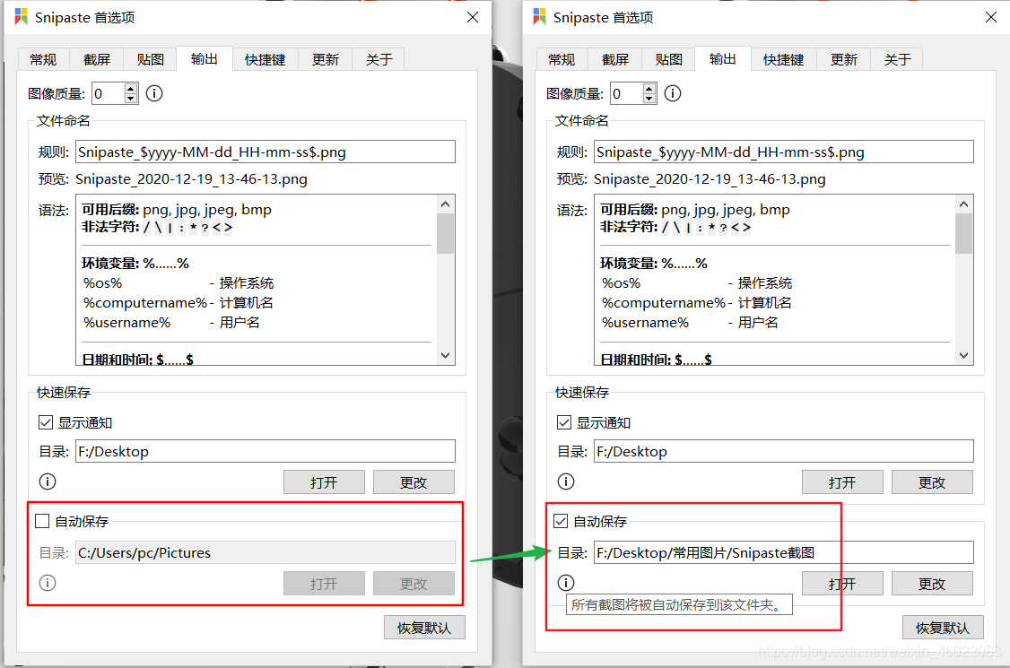Screen dimensions: 1010x668
Task: Click quick save 打开 button in right window
Action: coord(842,481)
